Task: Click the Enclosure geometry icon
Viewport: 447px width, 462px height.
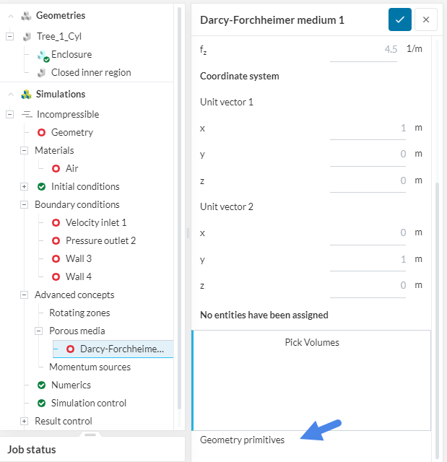Action: [43, 55]
